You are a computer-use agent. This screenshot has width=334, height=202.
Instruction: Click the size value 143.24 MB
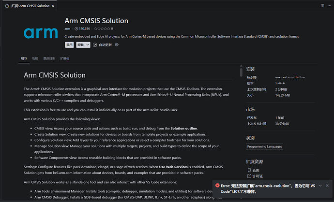coord(283,95)
